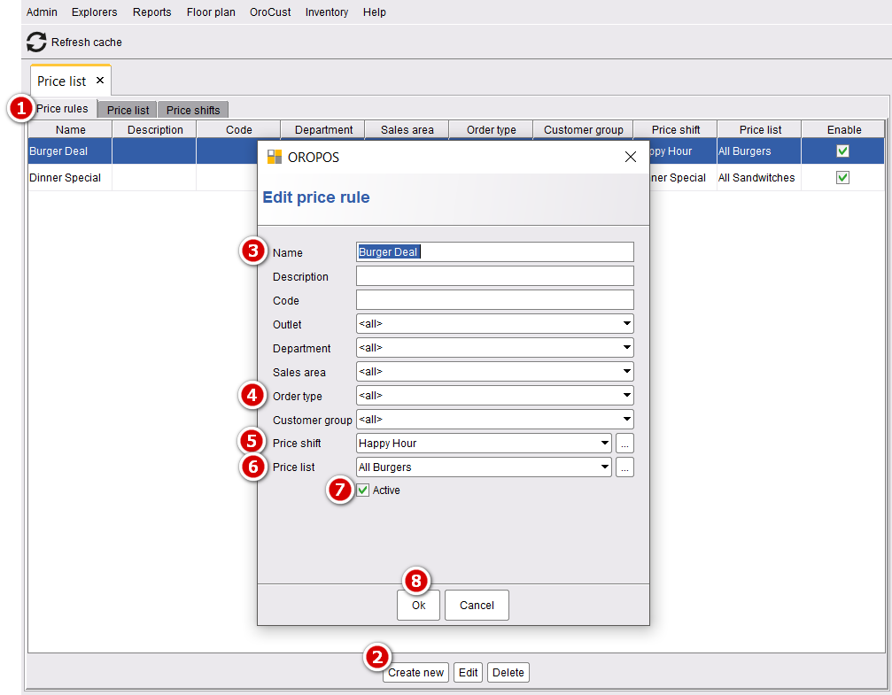Close the OROPOS dialog

[631, 157]
